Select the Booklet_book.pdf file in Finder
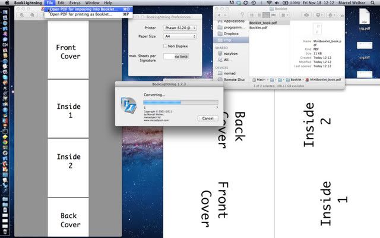 click(x=269, y=23)
